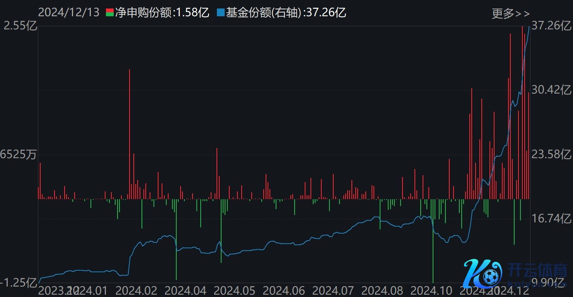Image resolution: width=573 pixels, height=297 pixels.
Task: Toggle the 基金份额(右轴):37.26亿 legend label
Action: pos(286,13)
